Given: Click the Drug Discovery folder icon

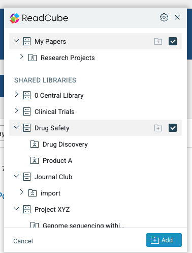Looking at the screenshot, I should pos(35,144).
